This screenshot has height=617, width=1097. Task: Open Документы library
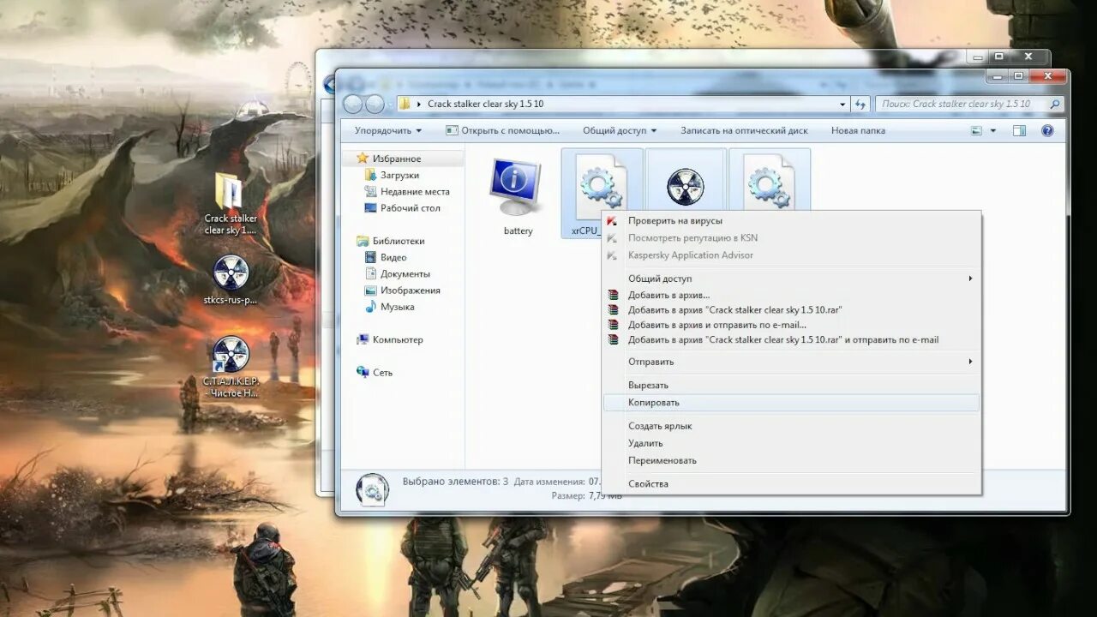(405, 273)
